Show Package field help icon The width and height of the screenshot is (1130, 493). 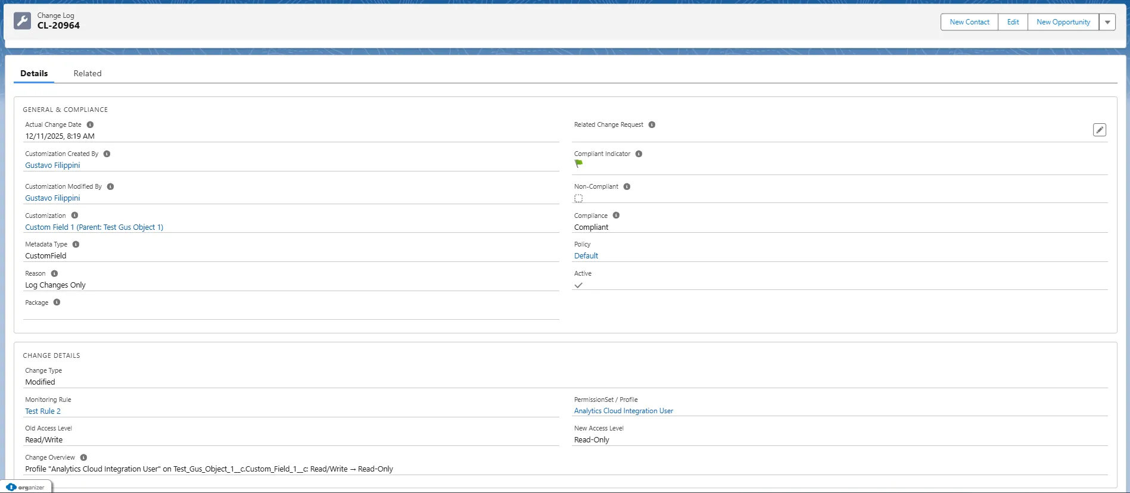click(57, 302)
